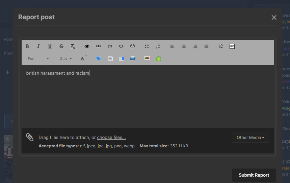Insert a hyperlink with the chain icon

(98, 46)
